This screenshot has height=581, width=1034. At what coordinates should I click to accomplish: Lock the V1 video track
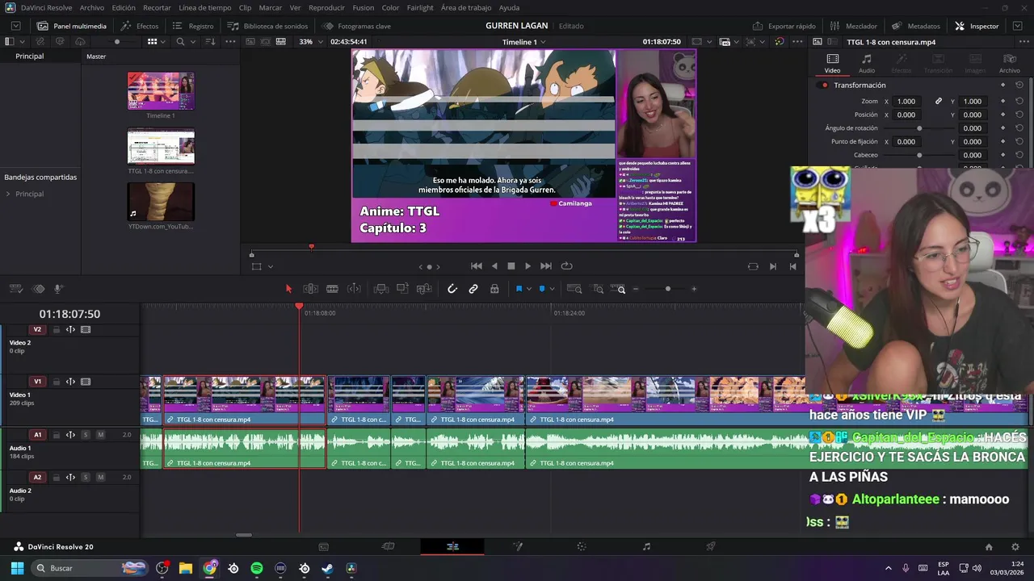[57, 382]
